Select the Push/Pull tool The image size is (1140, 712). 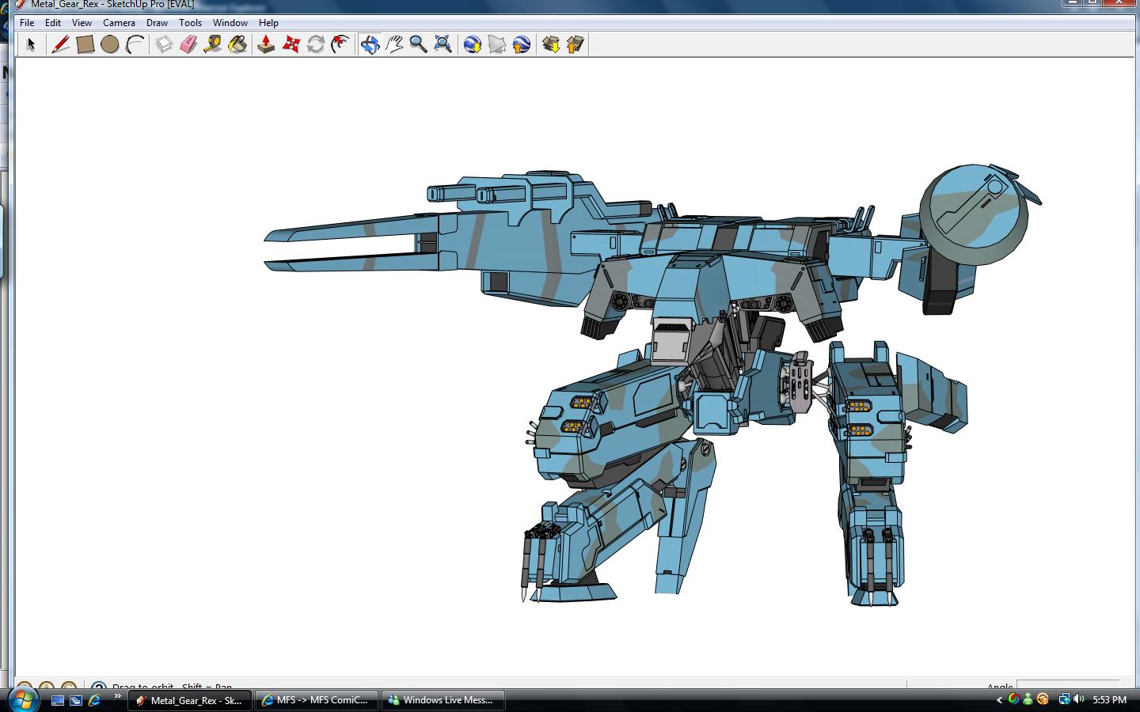[x=267, y=44]
